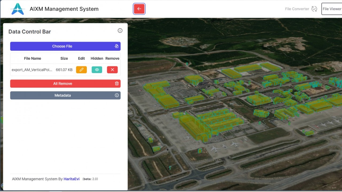Screen dimensions: 342x192
Task: Click the Metadata info circle icon
Action: 117,95
